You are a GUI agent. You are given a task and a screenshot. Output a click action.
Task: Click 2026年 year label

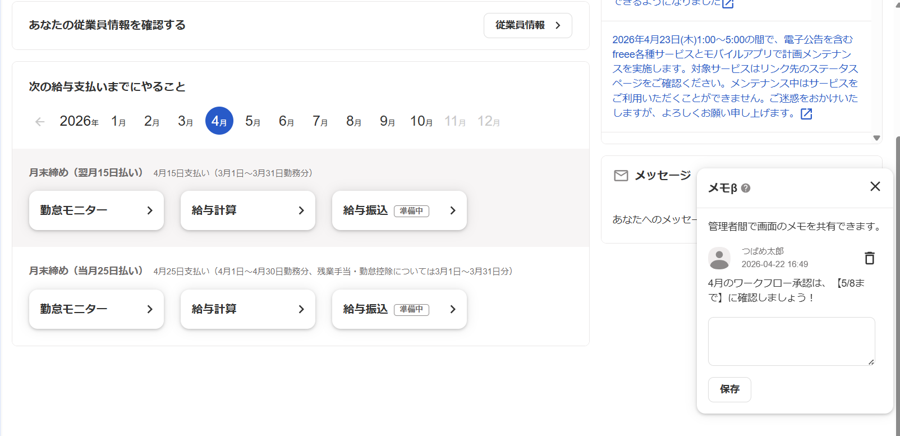point(79,121)
